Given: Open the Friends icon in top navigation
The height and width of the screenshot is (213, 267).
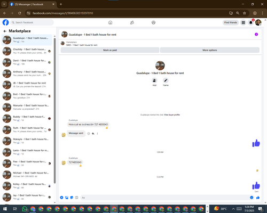Looking at the screenshot, I should (x=132, y=22).
